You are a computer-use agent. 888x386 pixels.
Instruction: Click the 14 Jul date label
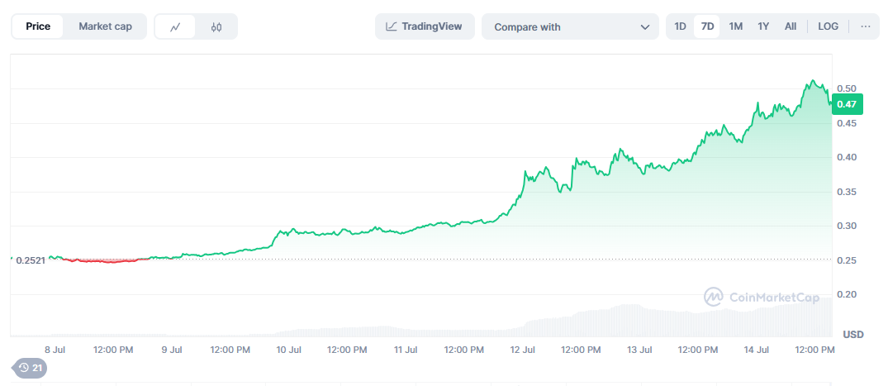(756, 350)
